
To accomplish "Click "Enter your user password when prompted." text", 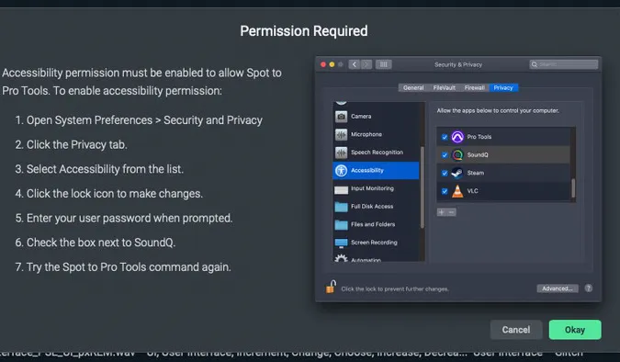I will (x=130, y=219).
